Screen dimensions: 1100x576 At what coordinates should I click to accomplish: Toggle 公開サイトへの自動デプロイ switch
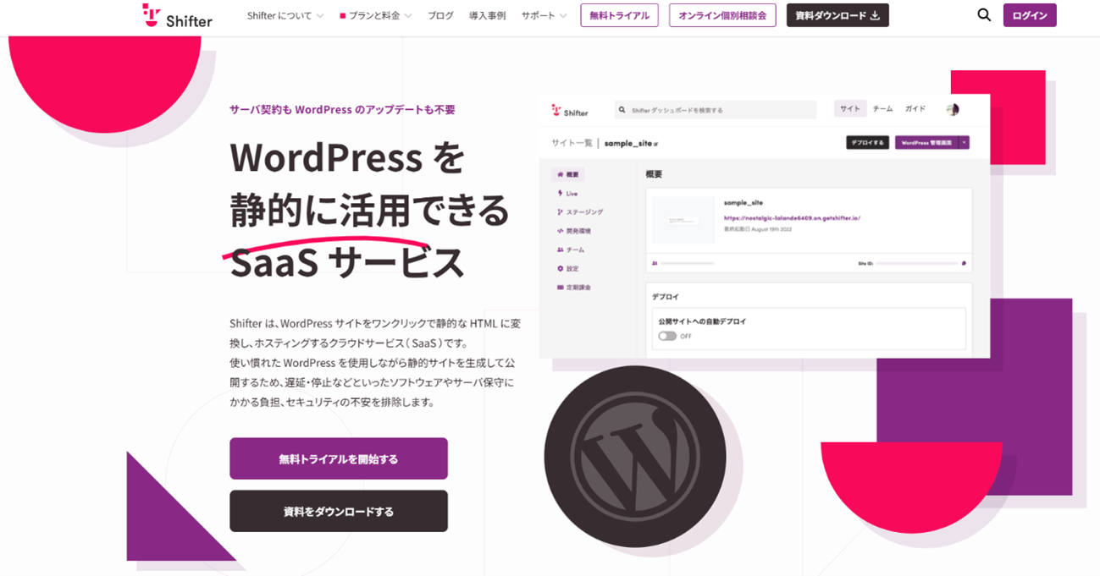[667, 336]
